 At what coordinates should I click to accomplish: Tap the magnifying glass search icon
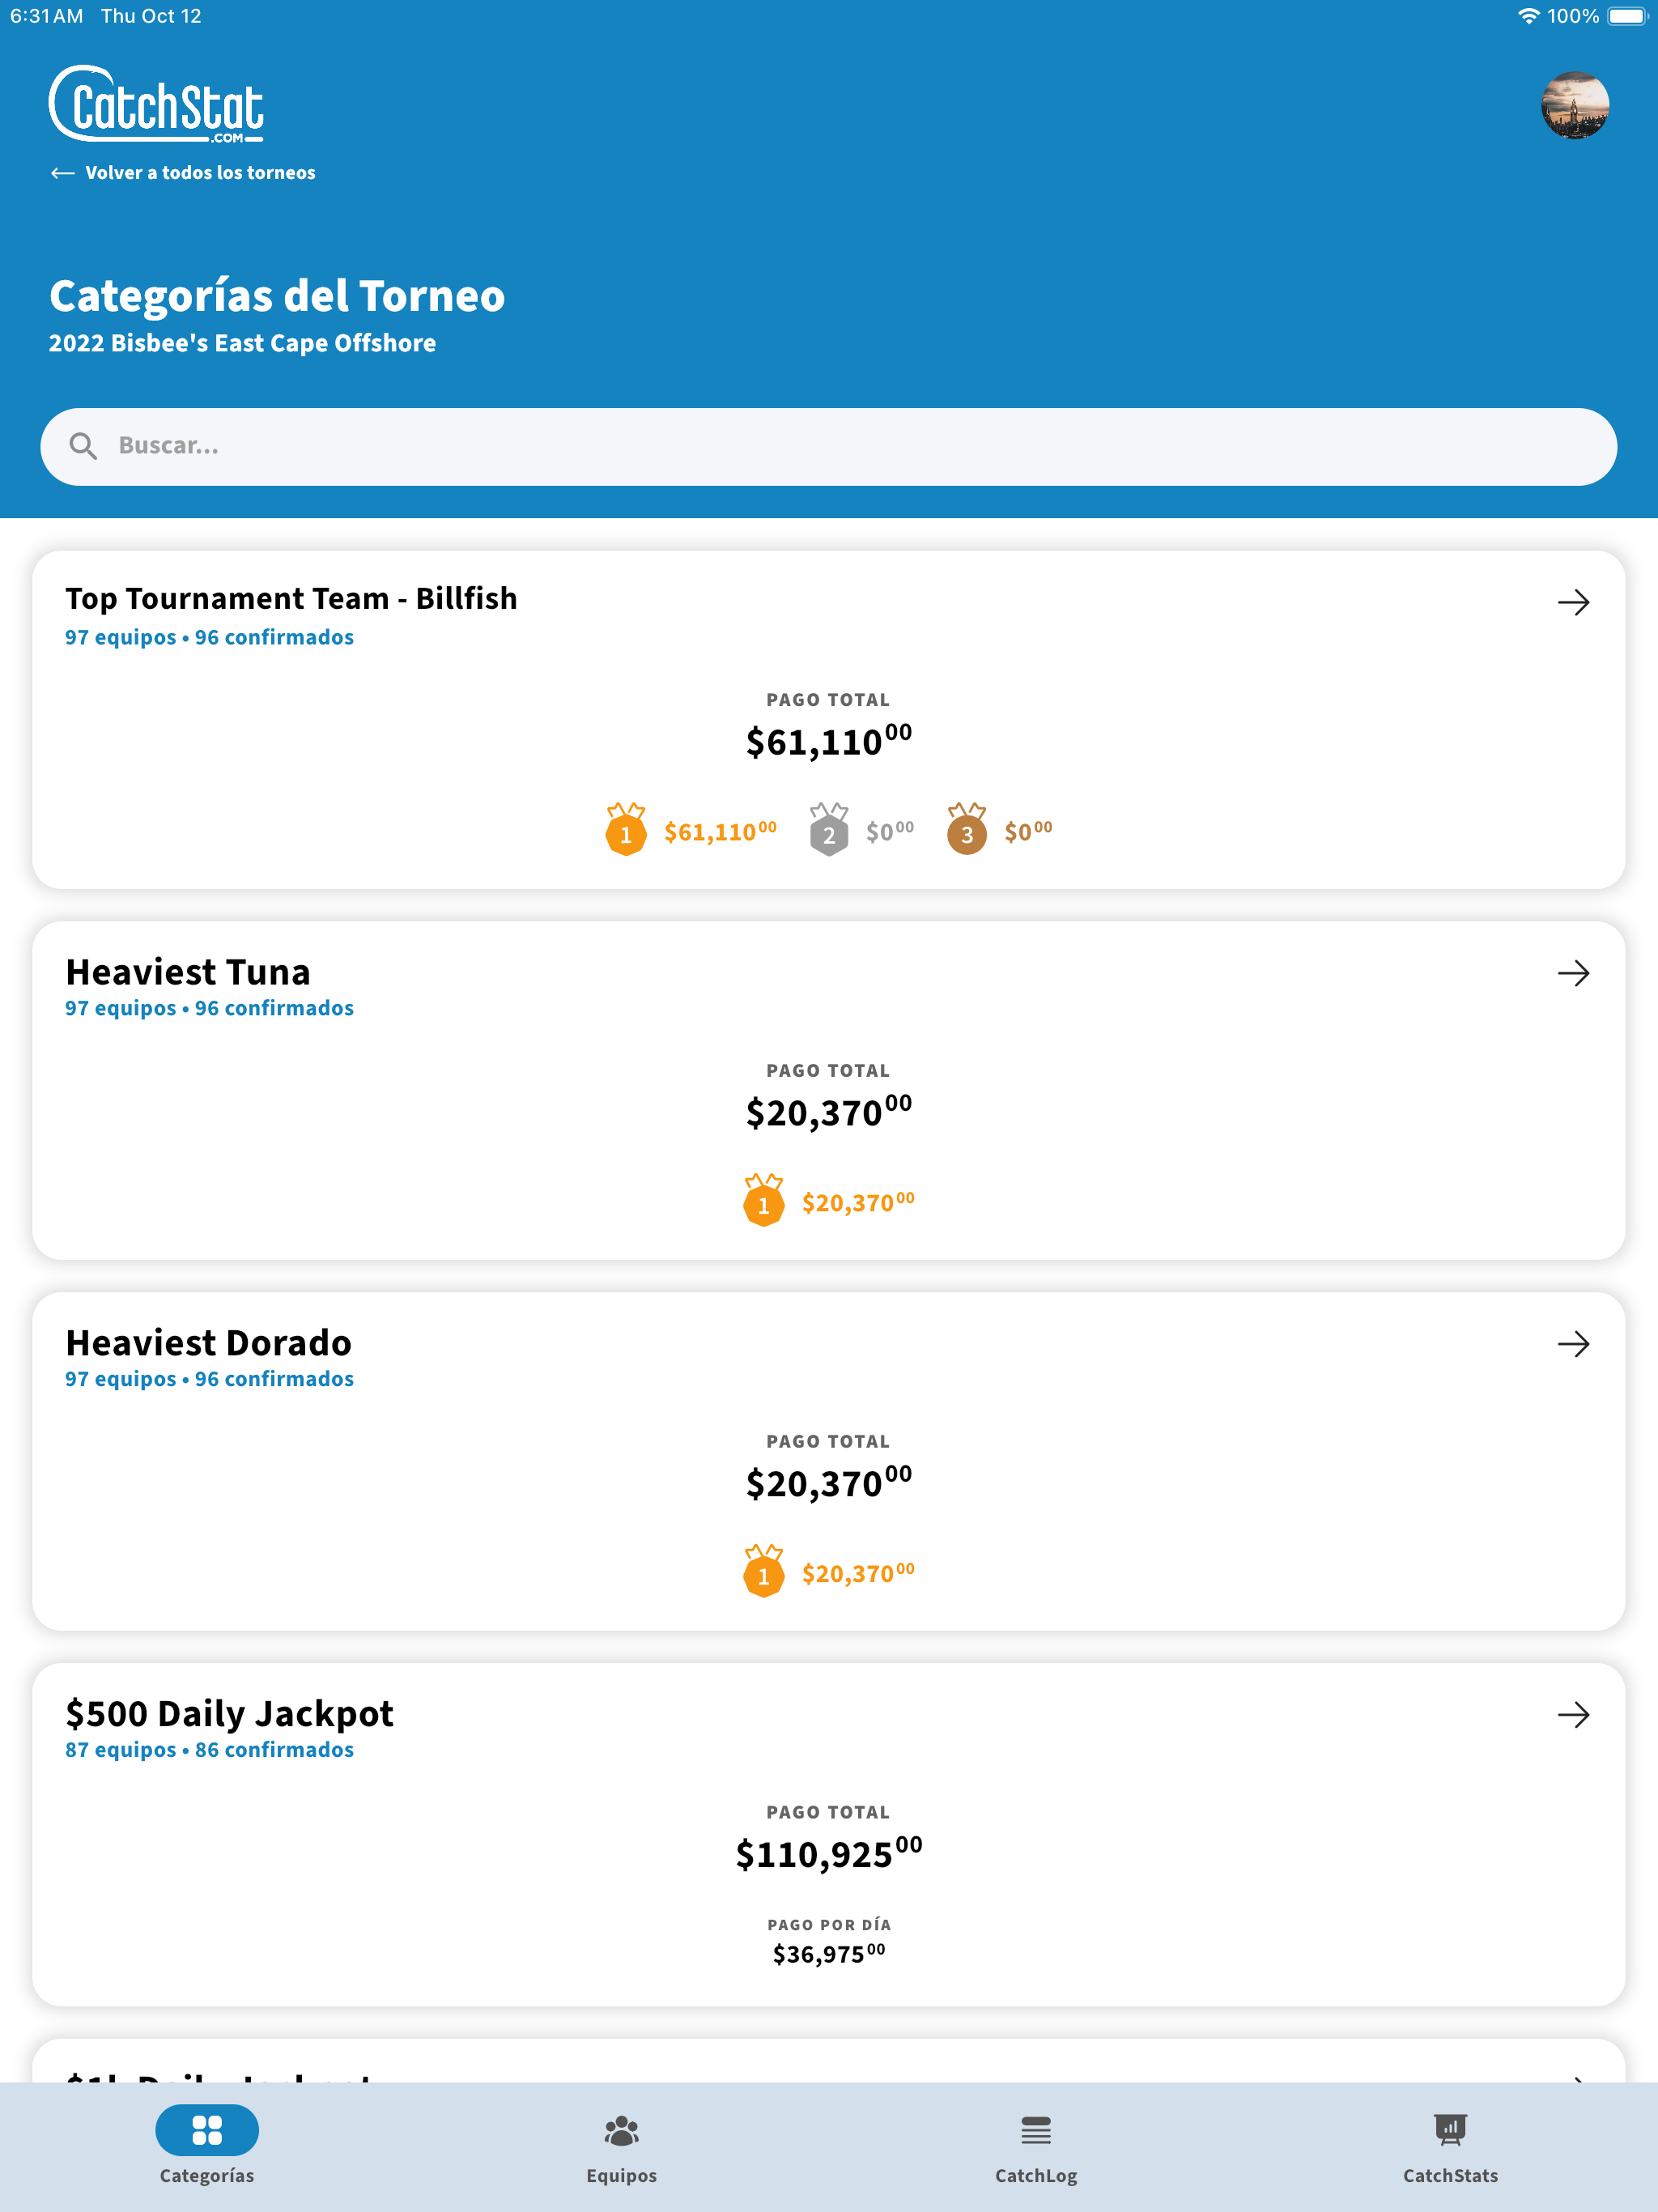[83, 446]
